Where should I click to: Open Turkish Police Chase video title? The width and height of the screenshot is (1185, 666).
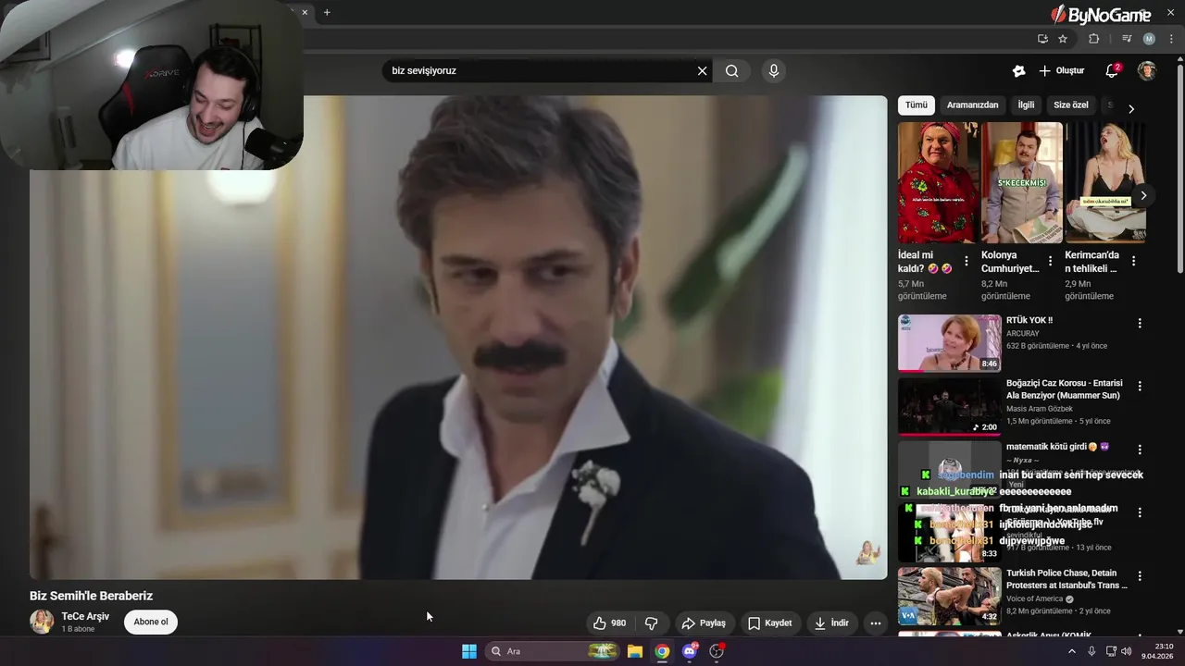tap(1066, 579)
